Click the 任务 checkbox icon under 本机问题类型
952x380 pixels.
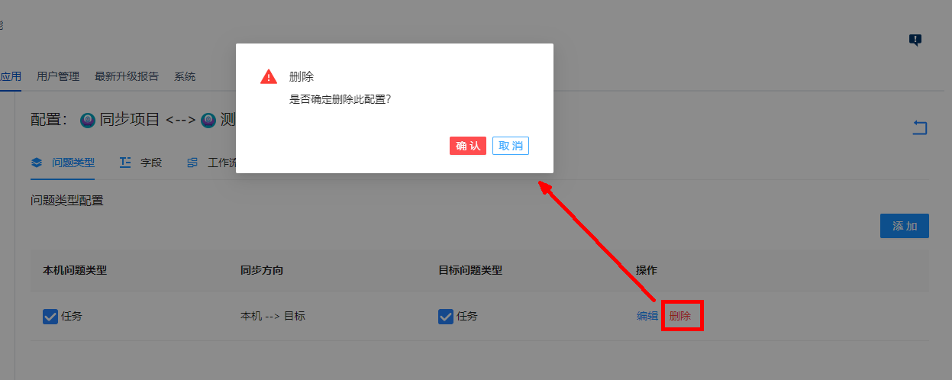[x=50, y=316]
